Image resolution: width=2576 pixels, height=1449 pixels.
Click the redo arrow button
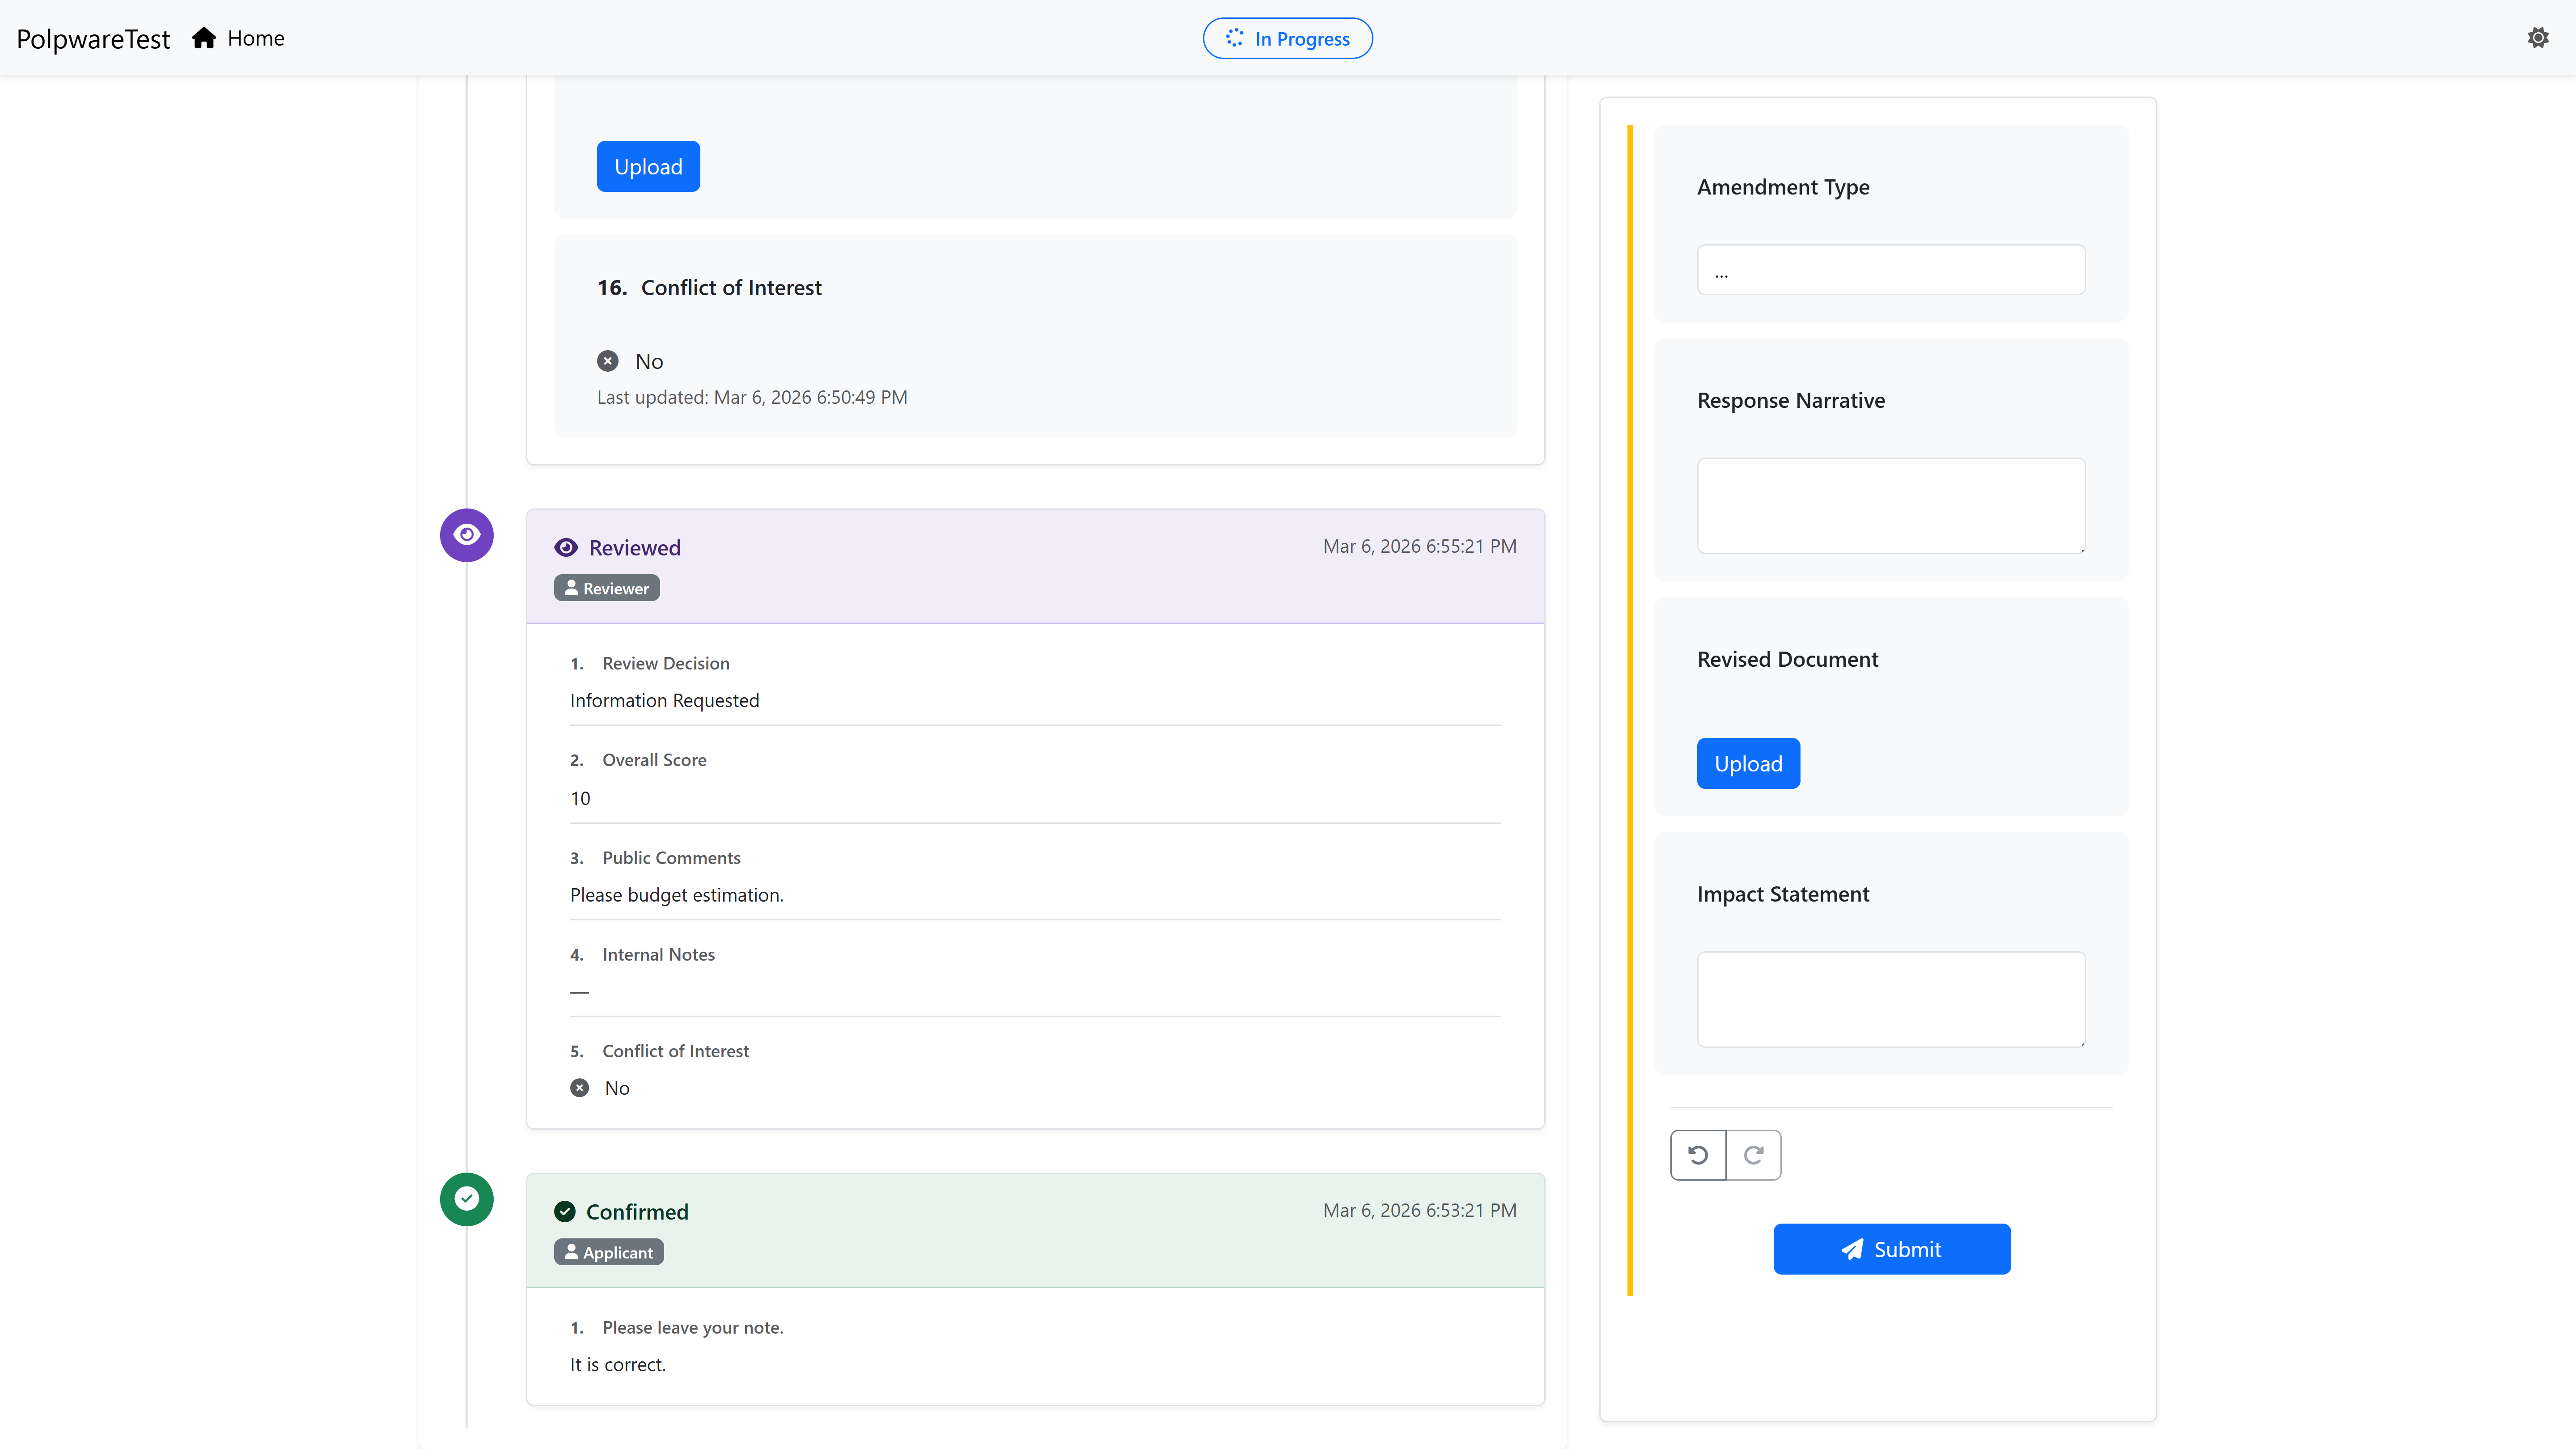tap(1753, 1155)
